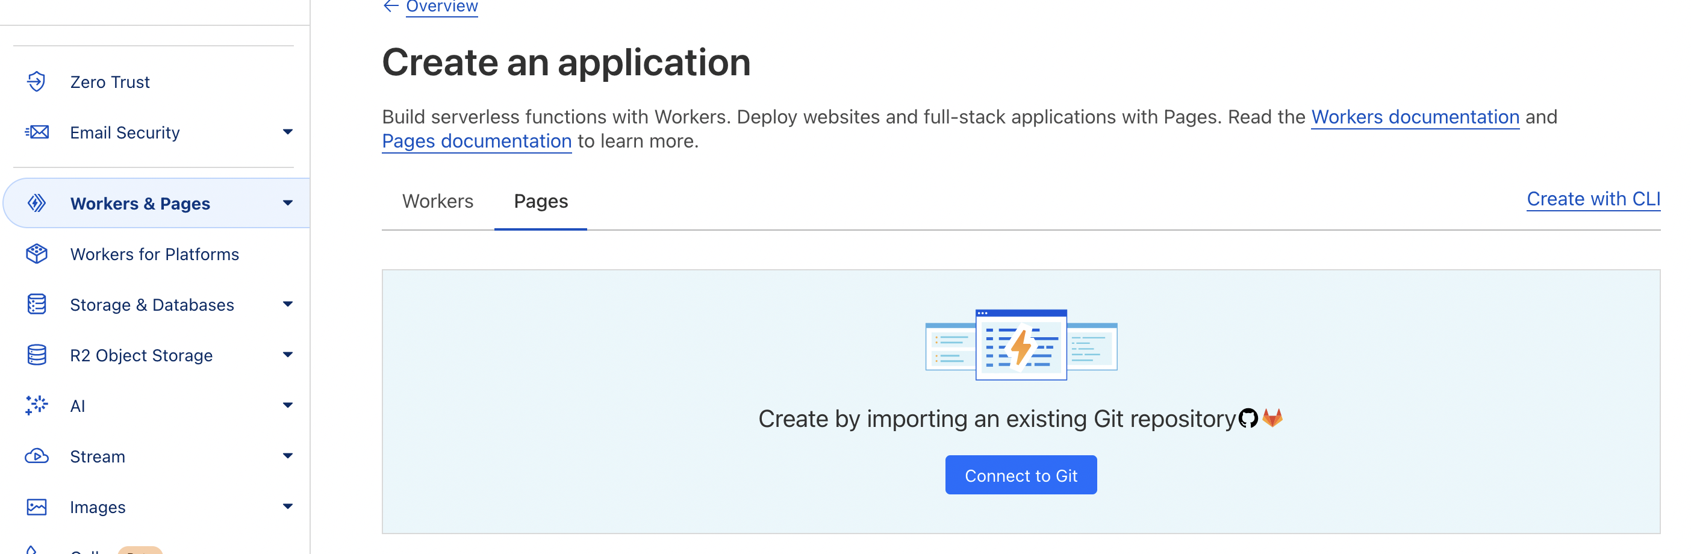
Task: Expand the Email Security menu arrow
Action: point(287,132)
